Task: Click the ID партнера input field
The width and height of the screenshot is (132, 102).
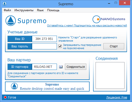Action: pos(44,67)
